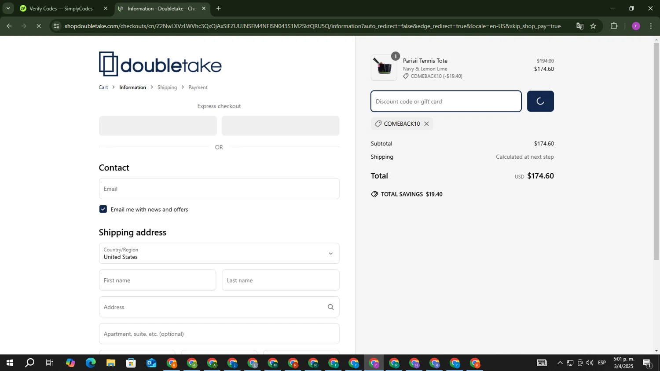Open Microsoft Store from the taskbar

tap(131, 363)
